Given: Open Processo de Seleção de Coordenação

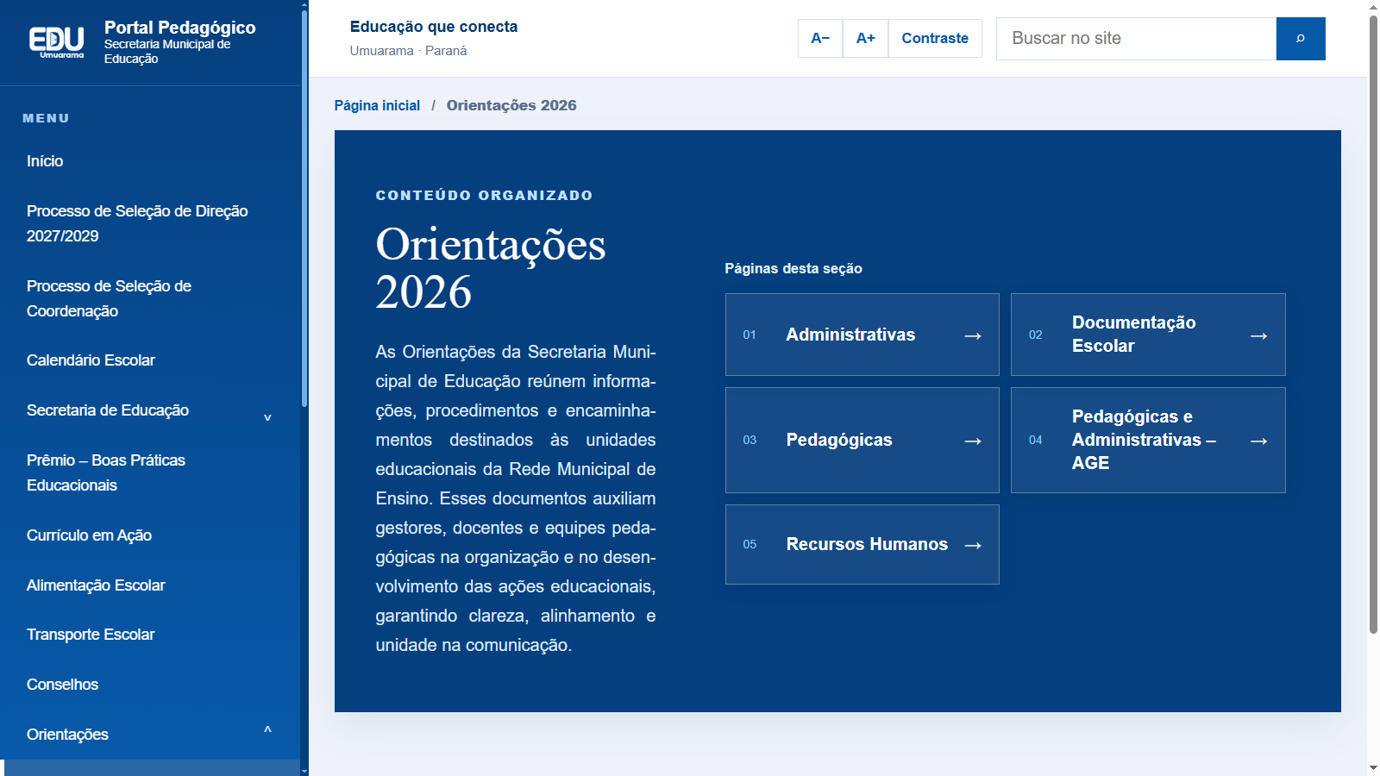Looking at the screenshot, I should (x=109, y=298).
